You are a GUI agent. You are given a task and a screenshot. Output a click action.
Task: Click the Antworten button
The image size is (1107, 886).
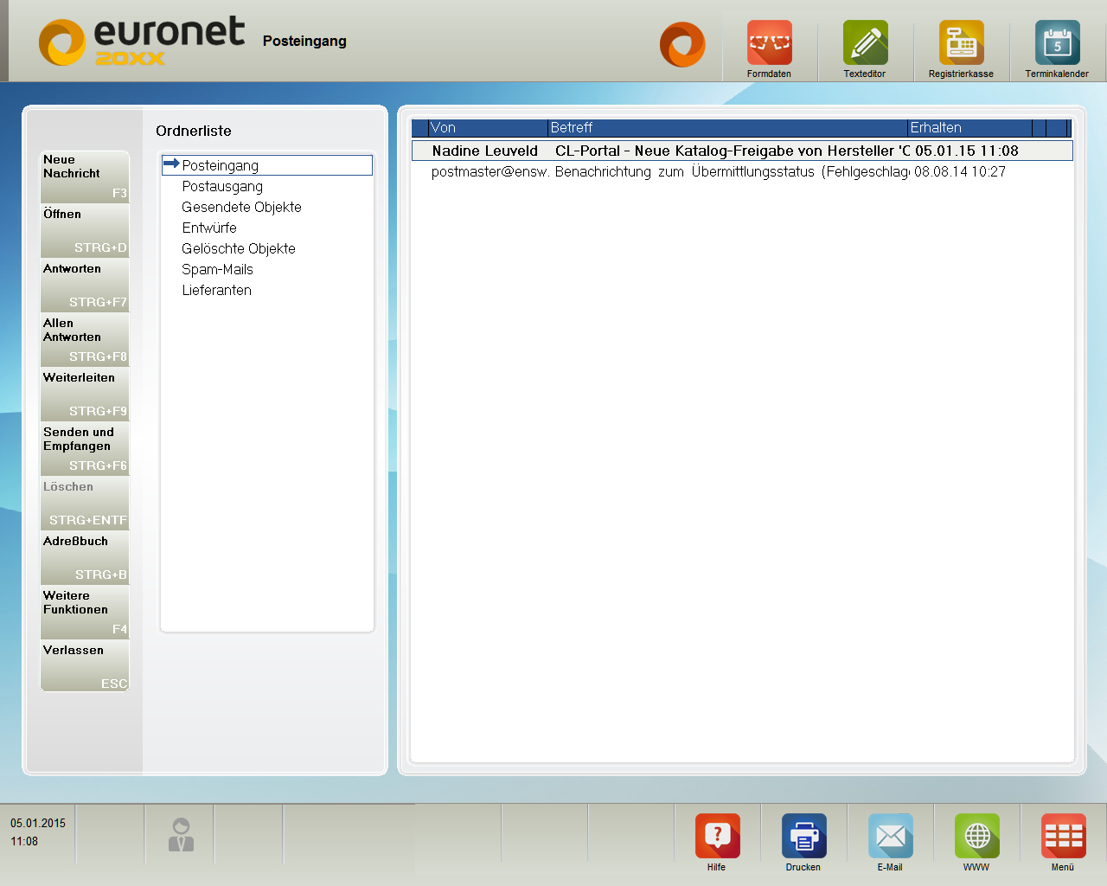(x=85, y=286)
